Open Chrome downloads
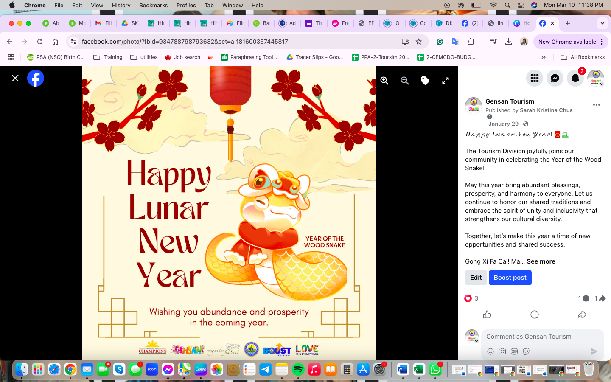Image resolution: width=611 pixels, height=382 pixels. click(x=509, y=42)
